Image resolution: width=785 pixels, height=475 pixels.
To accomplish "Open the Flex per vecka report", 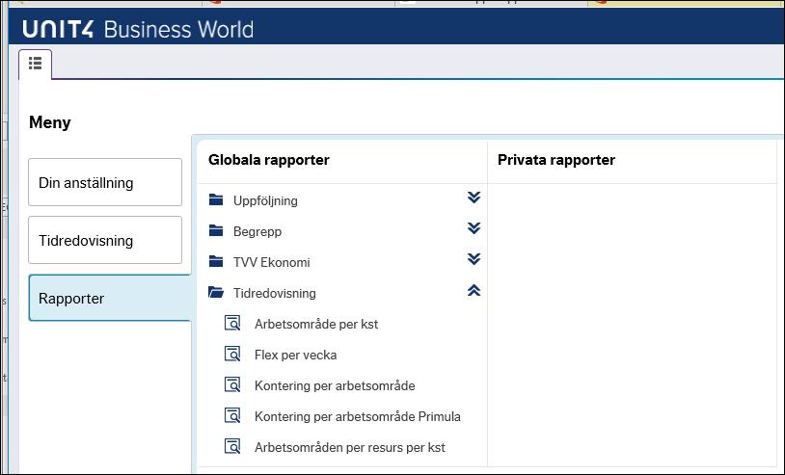I will point(295,355).
